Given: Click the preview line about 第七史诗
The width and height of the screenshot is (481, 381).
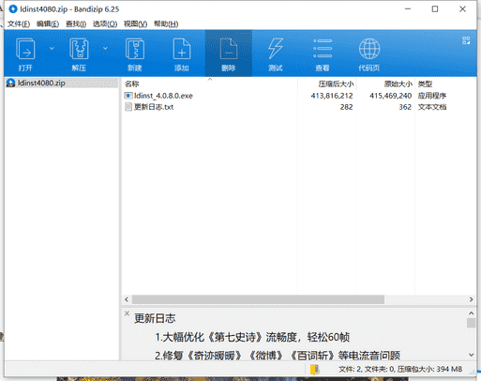Looking at the screenshot, I should pyautogui.click(x=252, y=337).
